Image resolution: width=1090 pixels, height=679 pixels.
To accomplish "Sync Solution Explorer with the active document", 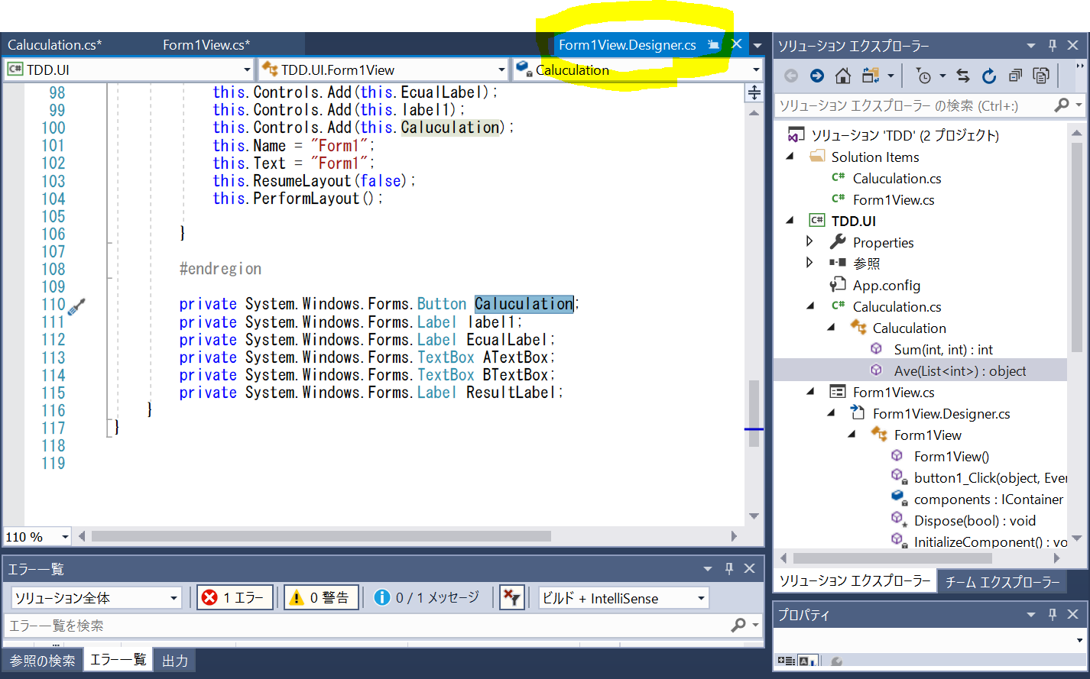I will tap(963, 75).
